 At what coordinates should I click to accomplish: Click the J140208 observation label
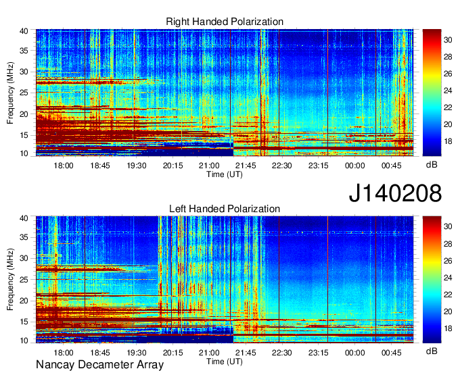395,193
